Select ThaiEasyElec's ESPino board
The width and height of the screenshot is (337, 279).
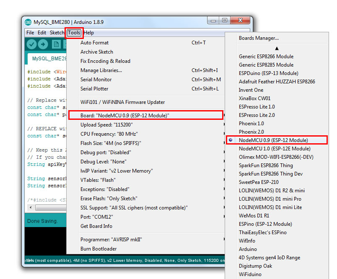pos(277,232)
